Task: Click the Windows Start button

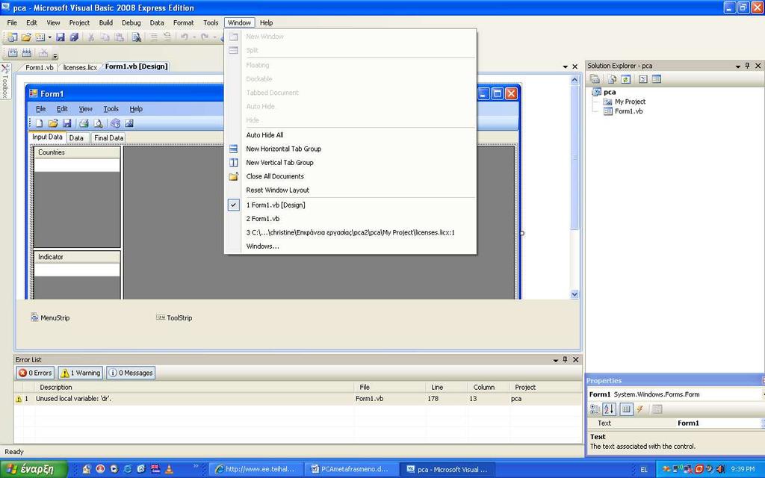Action: coord(33,469)
